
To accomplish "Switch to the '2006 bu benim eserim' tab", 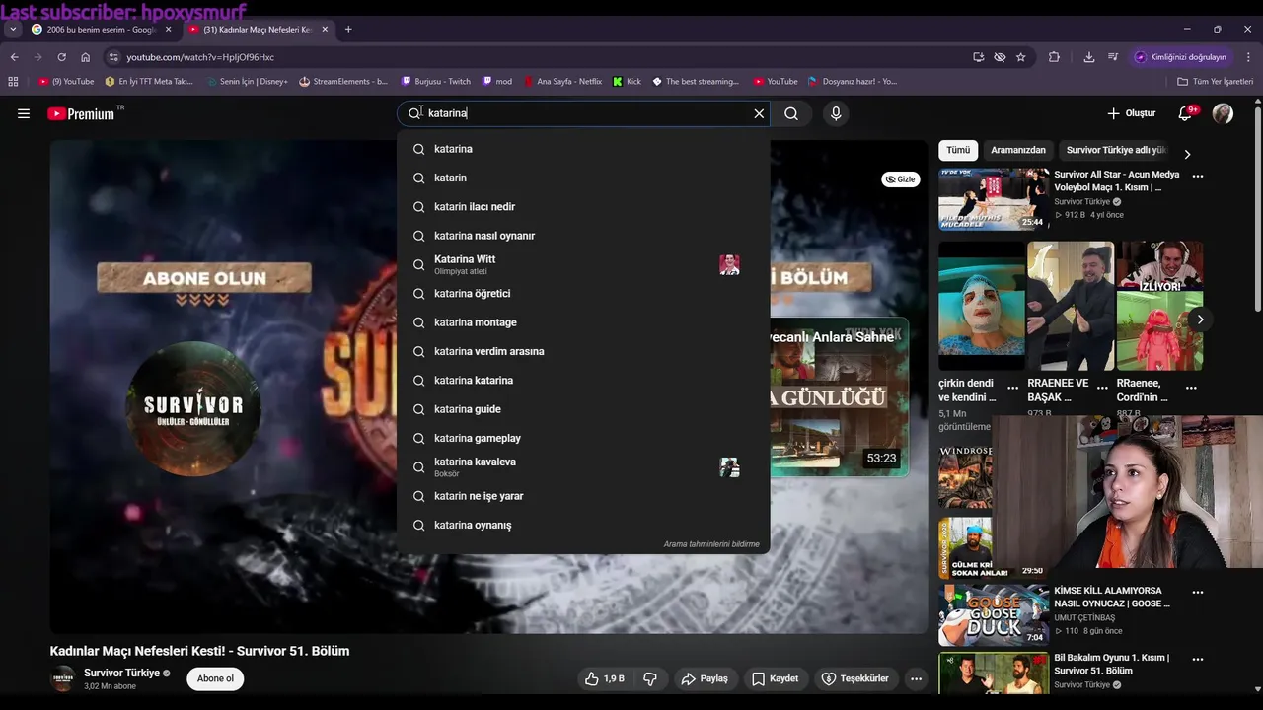I will click(x=102, y=30).
